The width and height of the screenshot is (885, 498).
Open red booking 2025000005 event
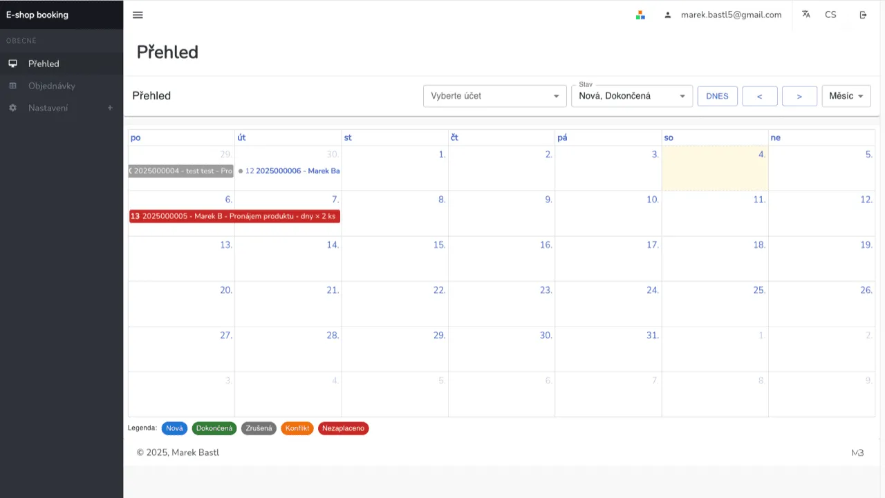[234, 216]
